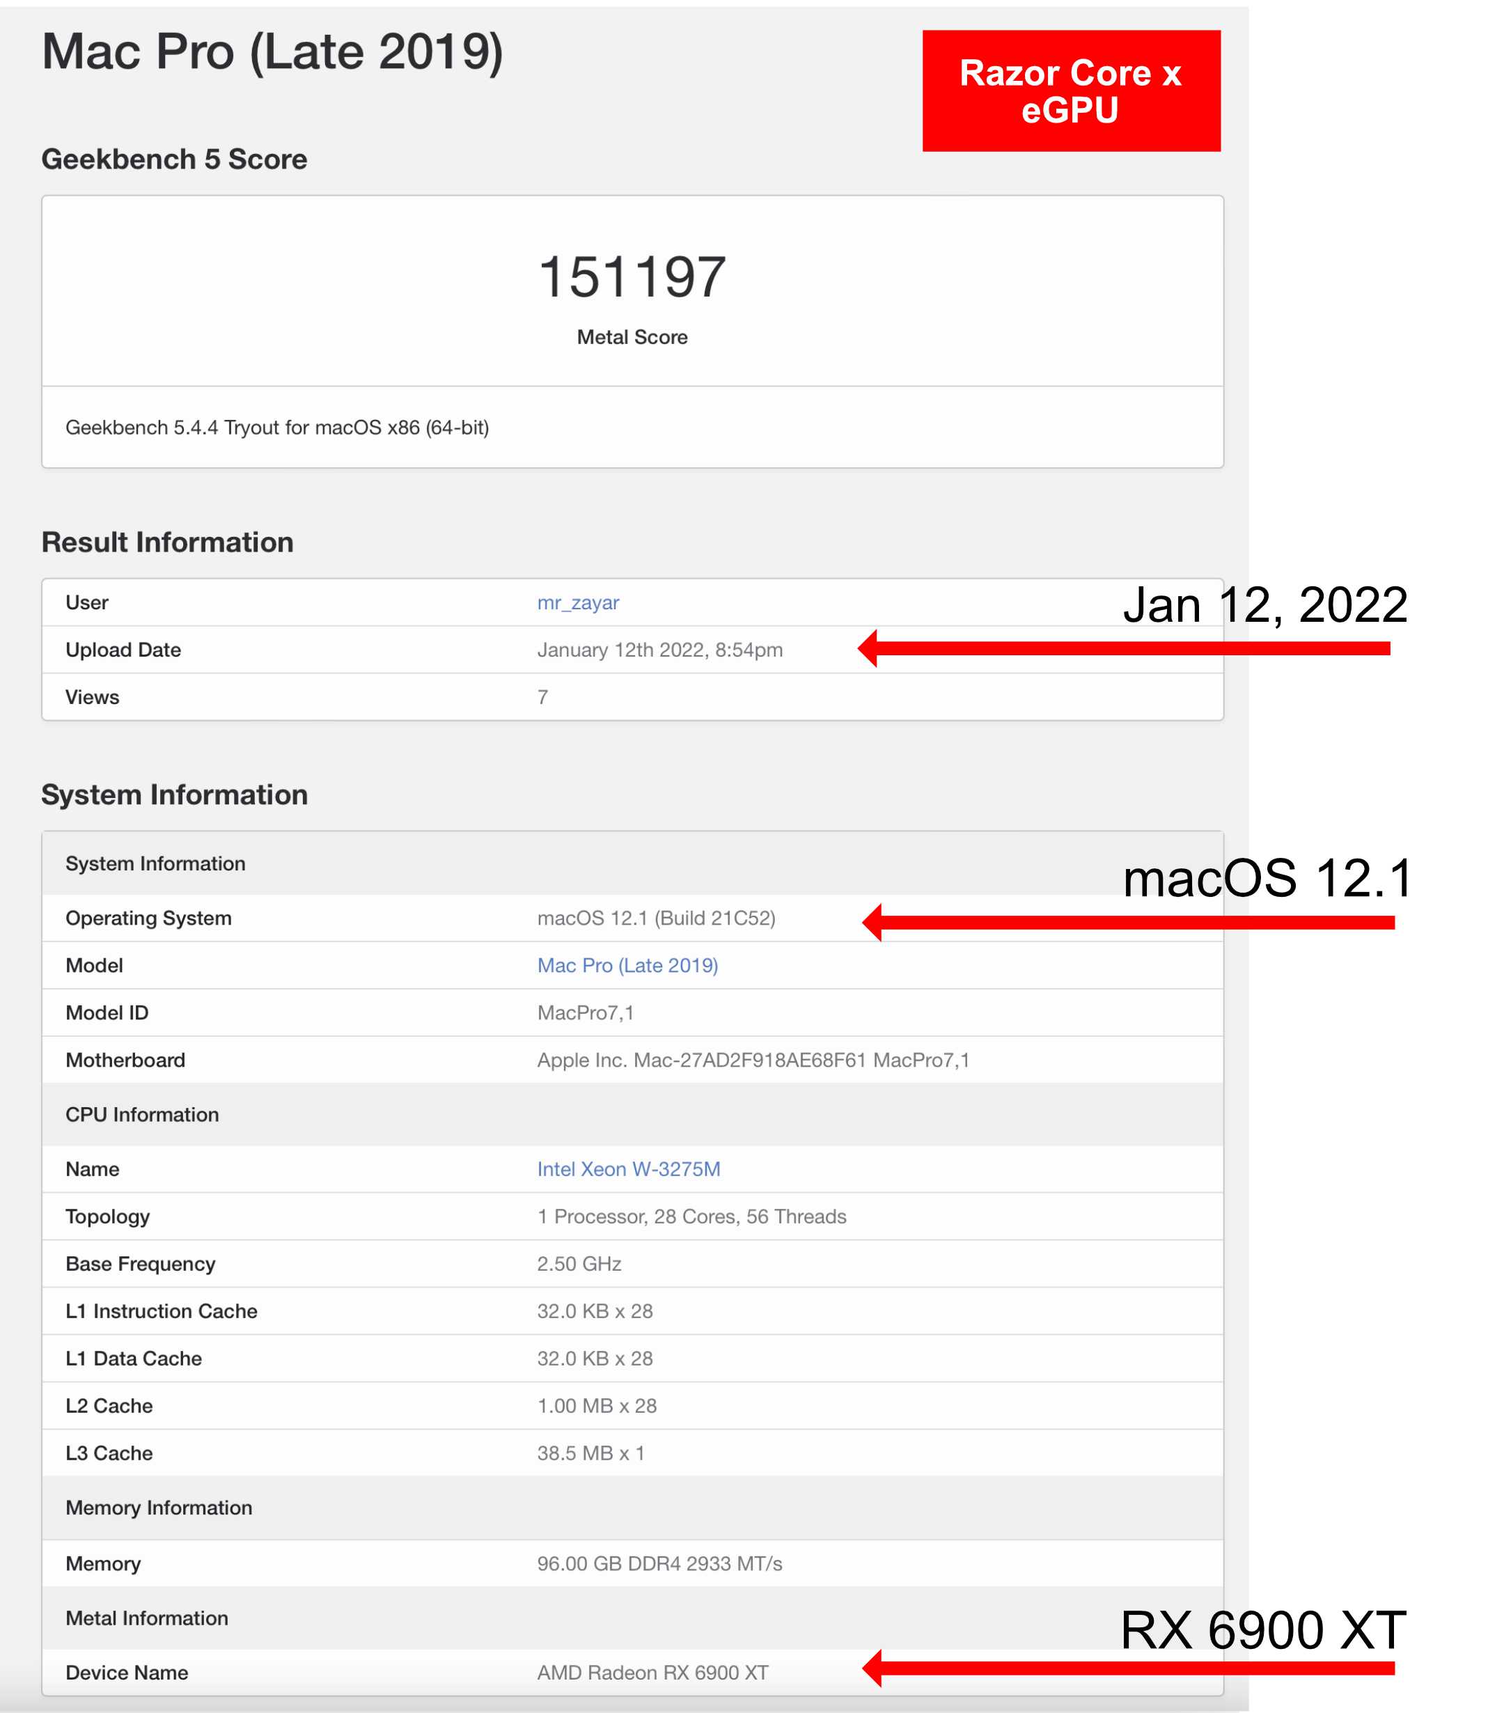Click the Memory Information section header
This screenshot has width=1504, height=1713.
[x=158, y=1508]
